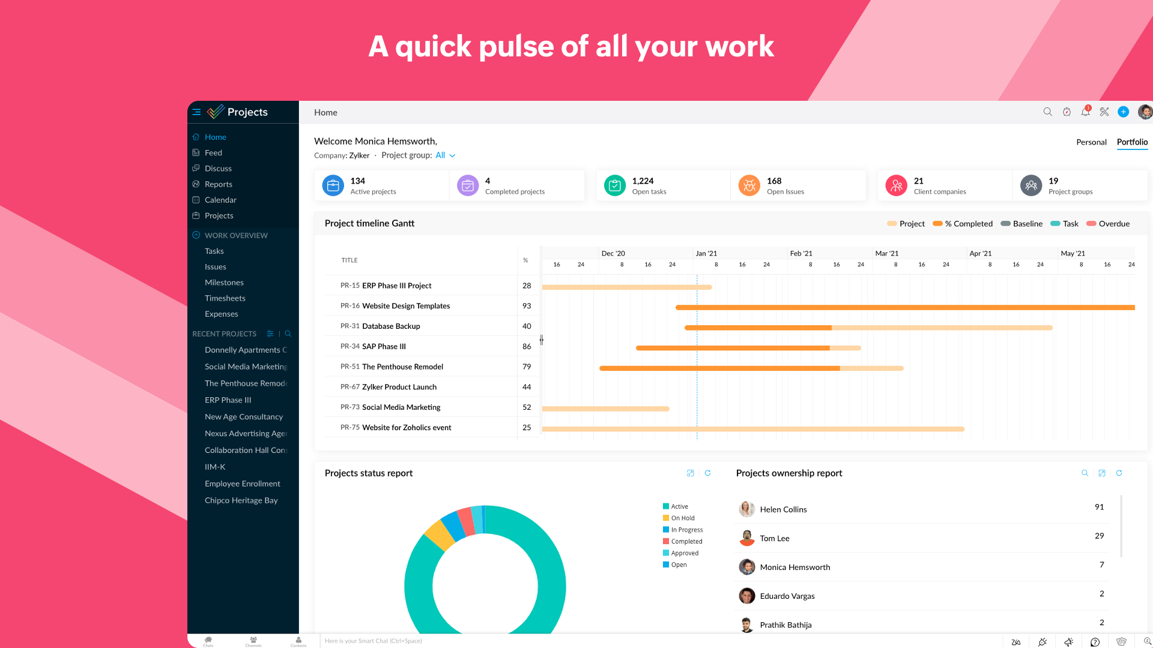Click the notifications bell icon
Image resolution: width=1153 pixels, height=648 pixels.
click(1086, 112)
